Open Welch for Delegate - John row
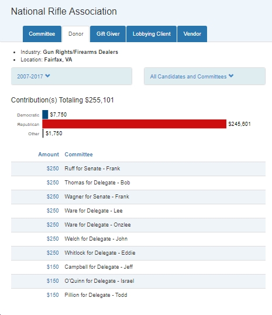The image size is (272, 315). [138, 239]
